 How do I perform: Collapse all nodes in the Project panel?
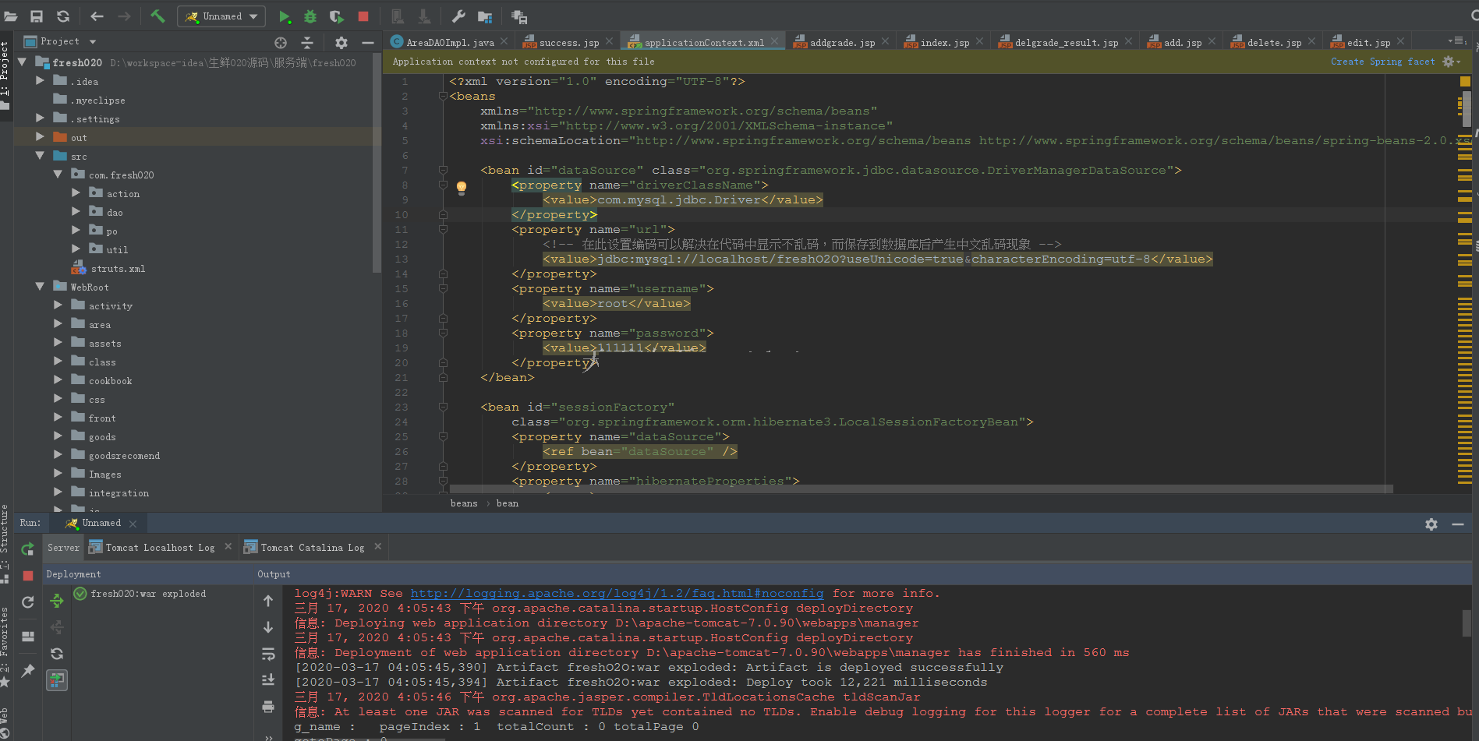coord(307,42)
